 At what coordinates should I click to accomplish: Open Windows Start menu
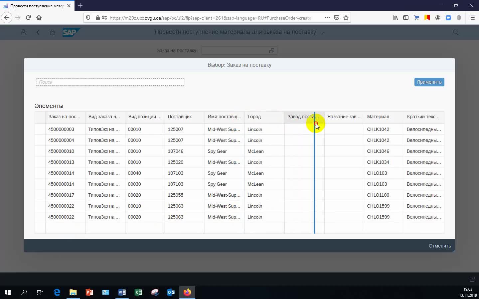8,292
